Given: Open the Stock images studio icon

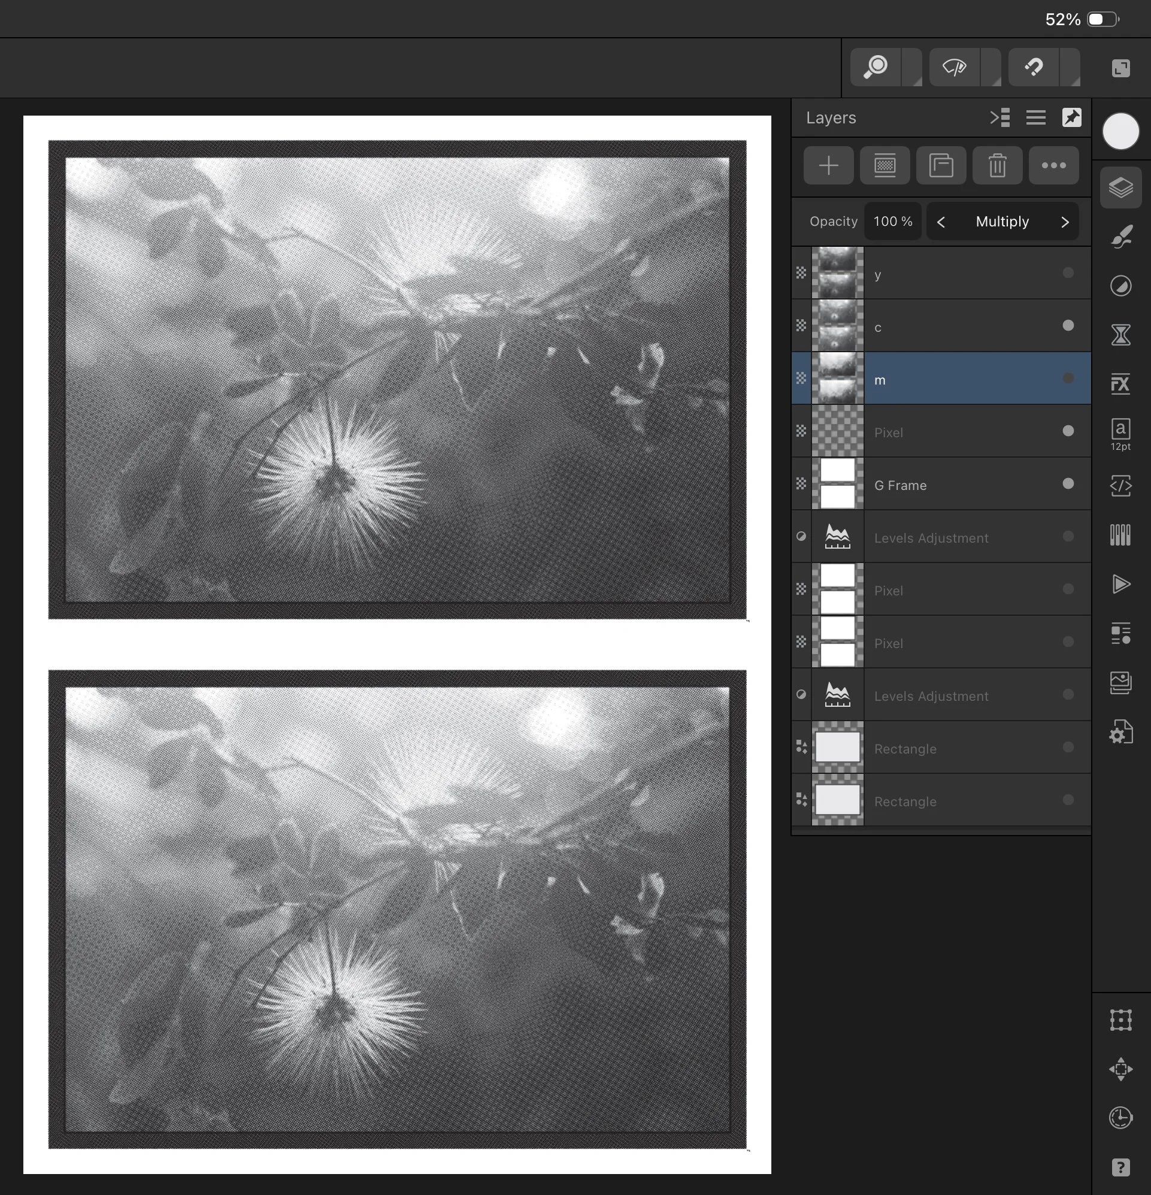Looking at the screenshot, I should (x=1120, y=682).
